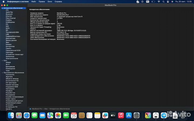Image resolution: width=194 pixels, height=121 pixels.
Task: Open Music app from the dock
Action: [121, 115]
